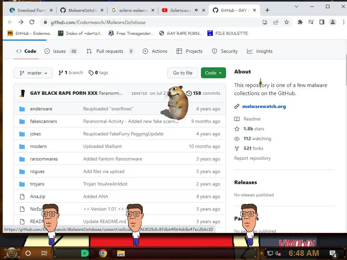
Task: Bookmark this page with the star icon
Action: point(287,22)
